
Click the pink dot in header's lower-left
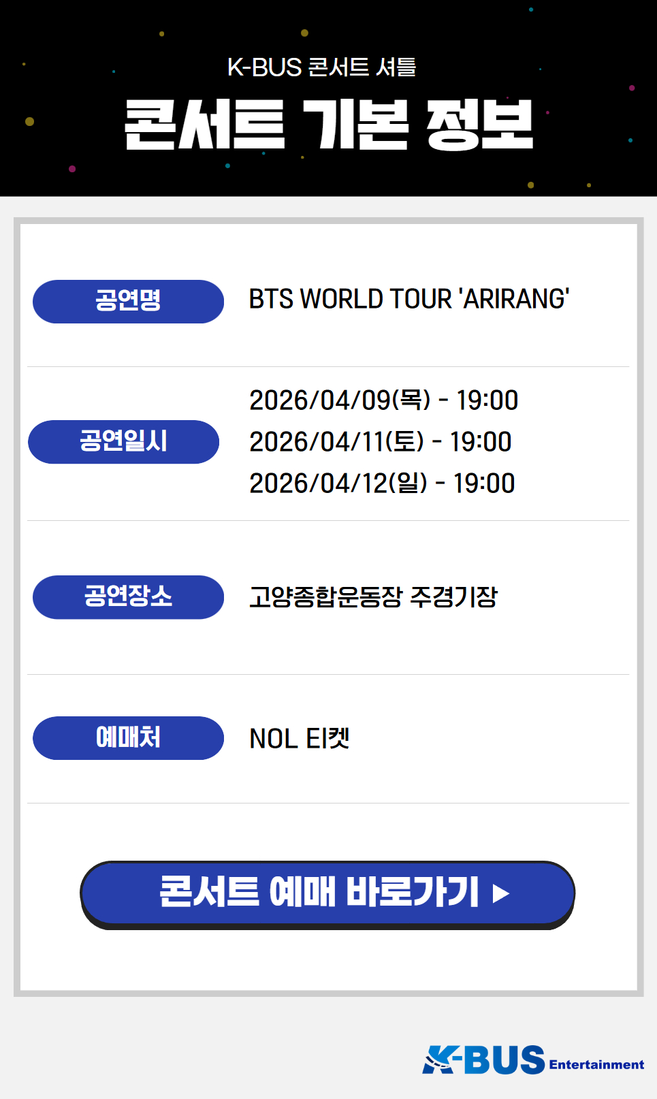(x=72, y=168)
